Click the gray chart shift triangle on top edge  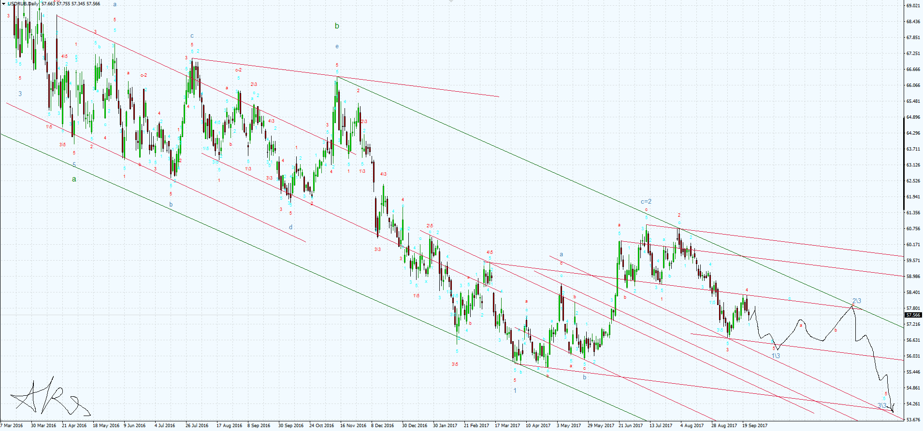click(x=451, y=1)
